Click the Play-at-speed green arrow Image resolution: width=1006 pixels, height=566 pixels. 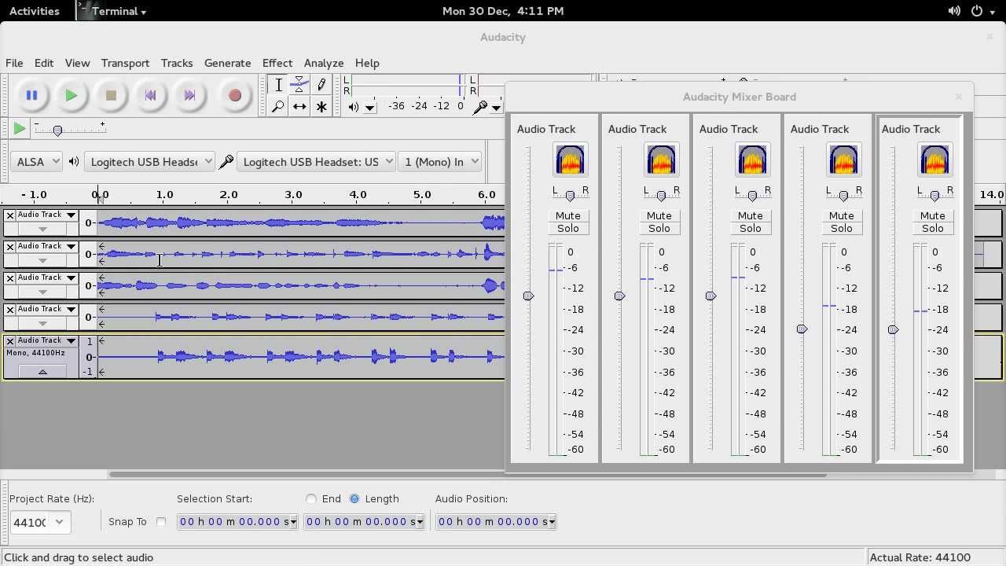20,128
